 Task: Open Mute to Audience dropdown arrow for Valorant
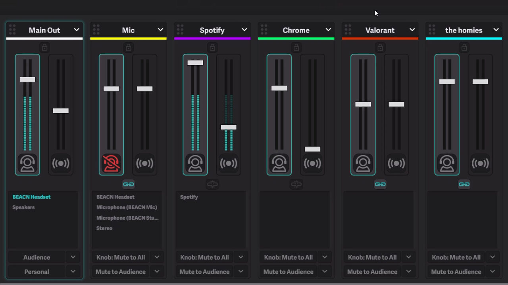coord(409,272)
